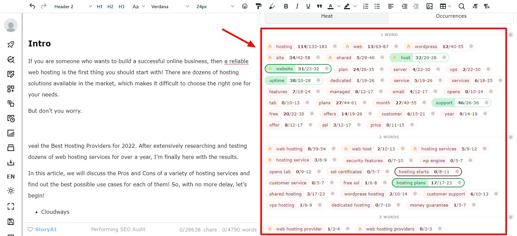Click the StoryAI link in the footer
Image resolution: width=517 pixels, height=236 pixels.
click(46, 229)
